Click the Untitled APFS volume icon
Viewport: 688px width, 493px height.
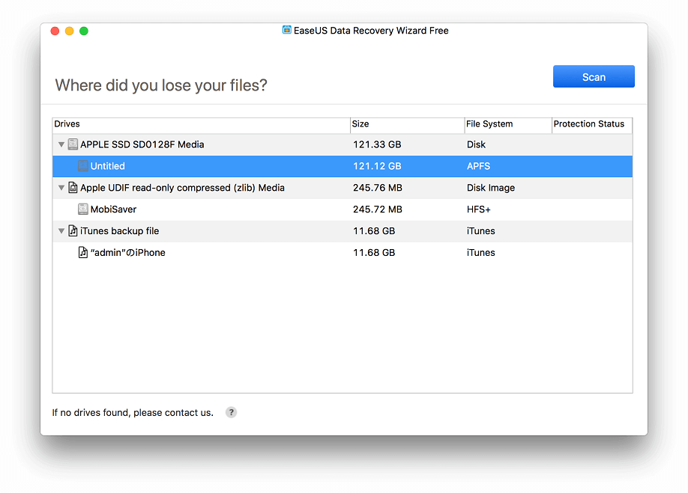(x=82, y=166)
